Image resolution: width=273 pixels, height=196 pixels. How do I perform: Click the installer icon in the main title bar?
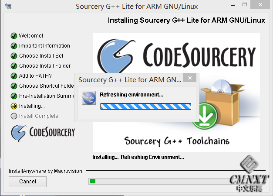click(x=8, y=7)
